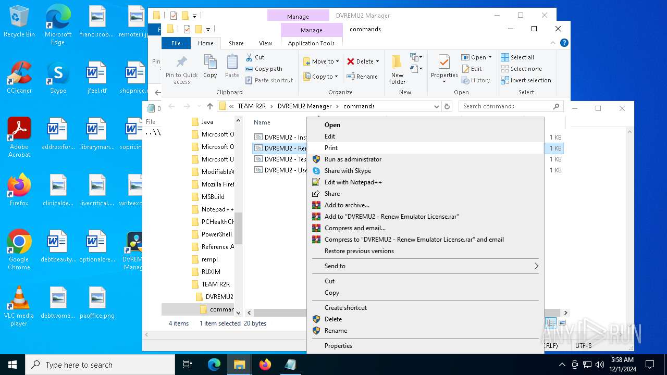
Task: Click the Up one level arrow
Action: (209, 106)
